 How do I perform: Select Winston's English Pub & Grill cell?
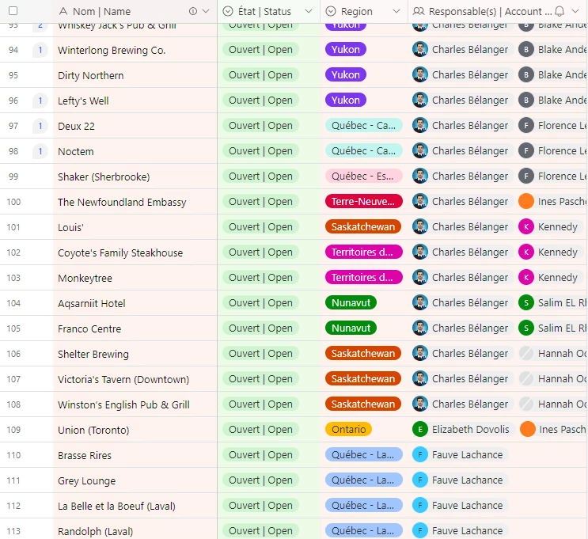(135, 404)
